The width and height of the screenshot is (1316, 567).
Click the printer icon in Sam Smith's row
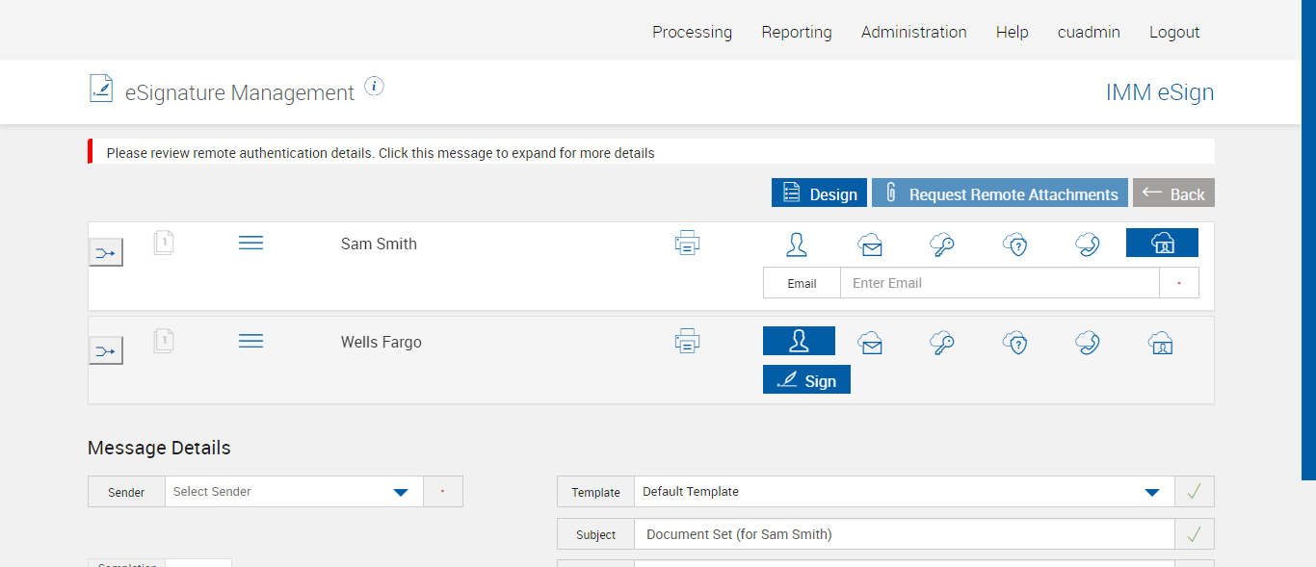point(687,244)
